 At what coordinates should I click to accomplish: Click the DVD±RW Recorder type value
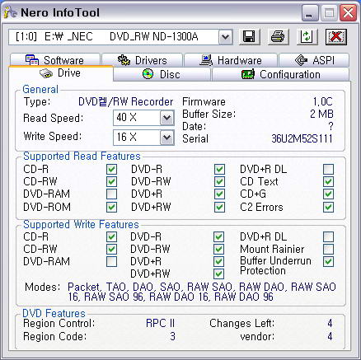pos(126,102)
